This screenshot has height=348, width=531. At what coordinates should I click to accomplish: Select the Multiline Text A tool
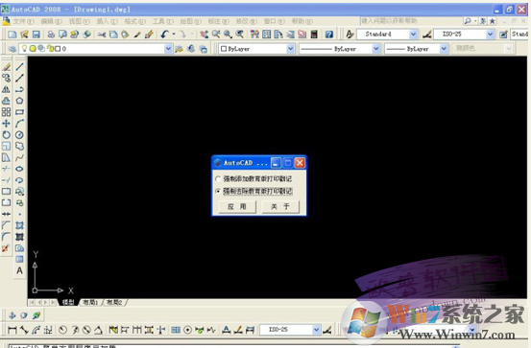(x=19, y=271)
